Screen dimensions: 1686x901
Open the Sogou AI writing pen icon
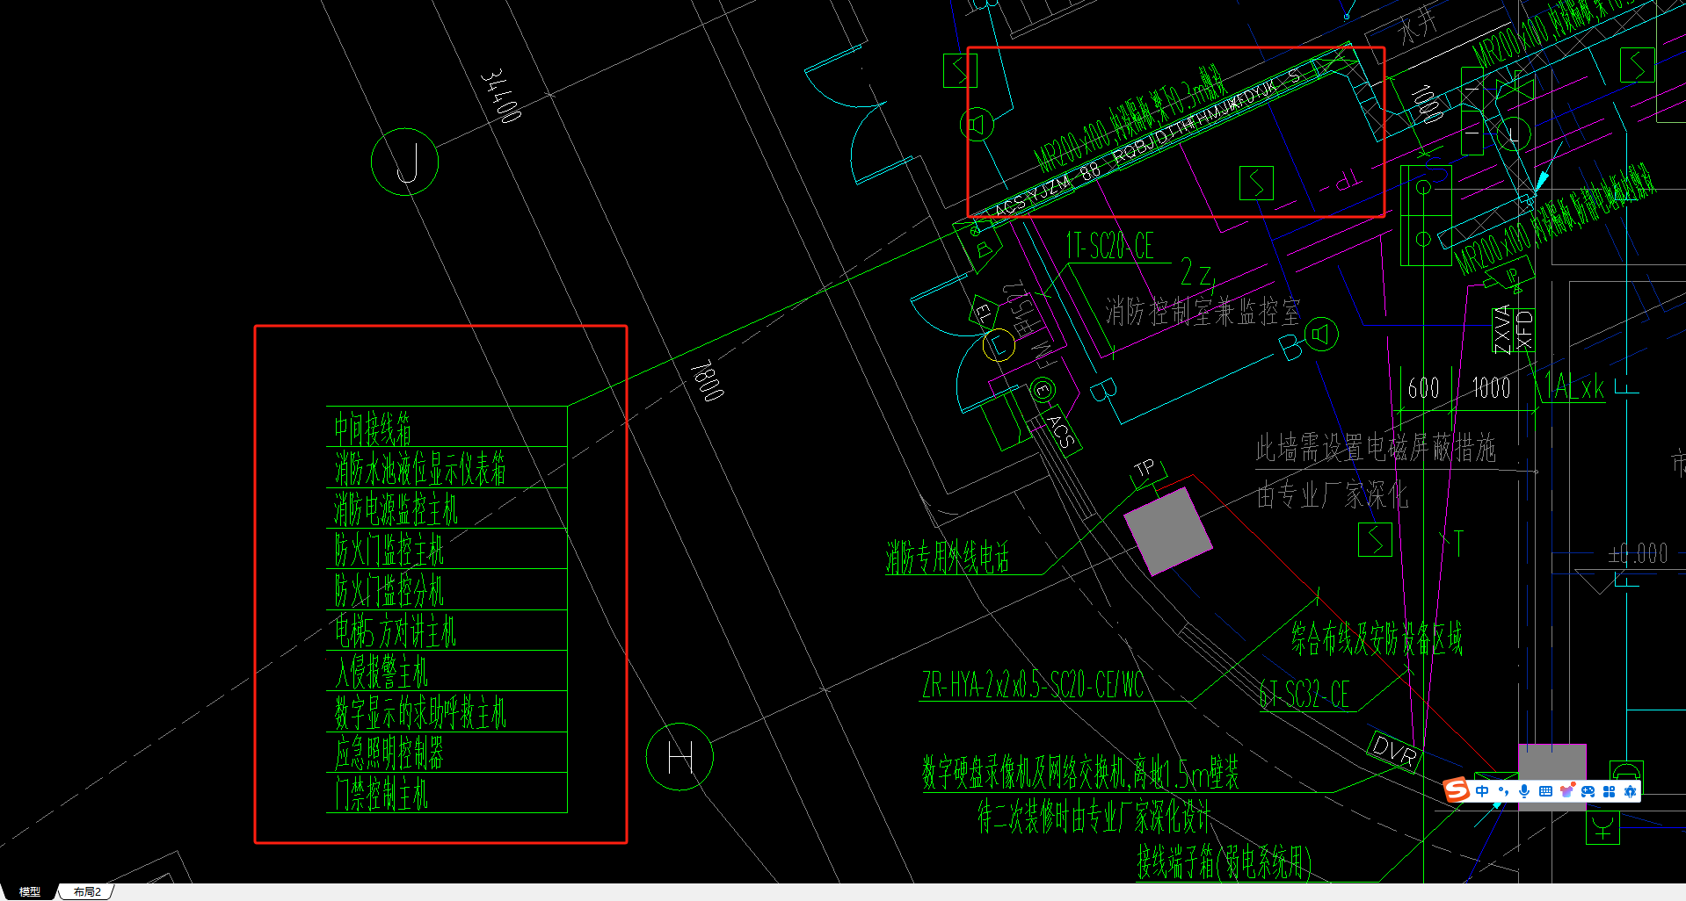point(1630,791)
